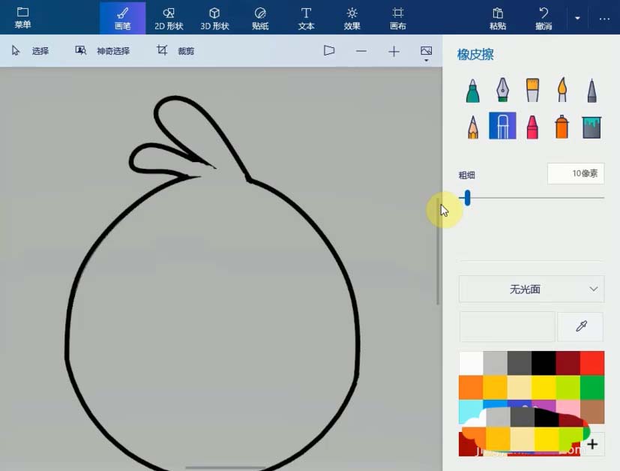Select the oil brush tool
The width and height of the screenshot is (620, 471).
click(532, 89)
